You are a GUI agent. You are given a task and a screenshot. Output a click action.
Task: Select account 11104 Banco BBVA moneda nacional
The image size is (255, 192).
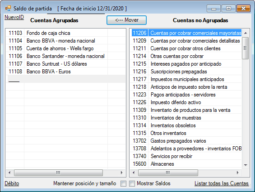tap(65, 41)
